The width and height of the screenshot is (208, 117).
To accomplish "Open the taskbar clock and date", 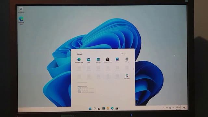I will [178, 108].
